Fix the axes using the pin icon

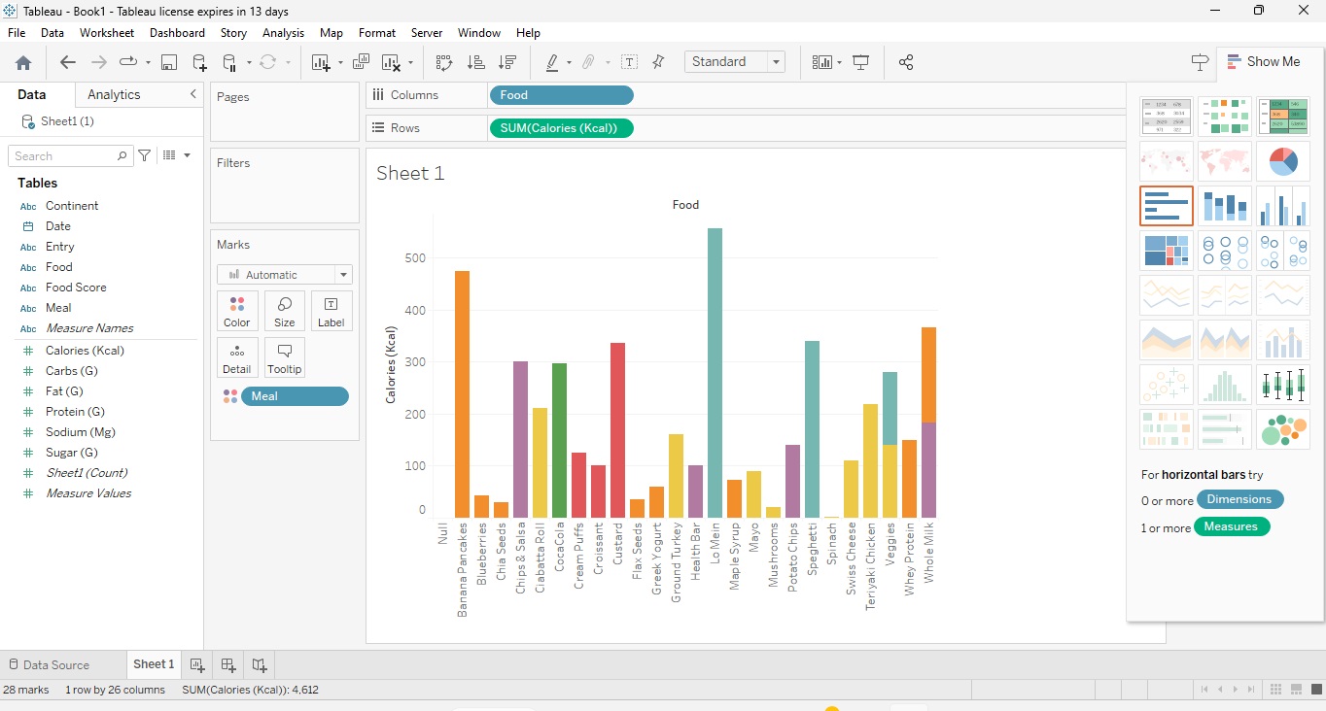pos(658,62)
